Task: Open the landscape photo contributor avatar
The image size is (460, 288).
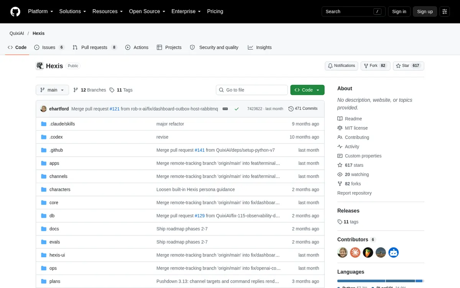Action: pyautogui.click(x=381, y=252)
